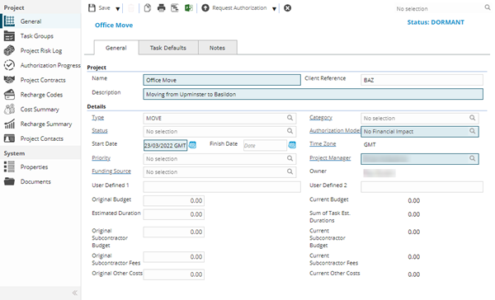Click the Save disk icon
Image resolution: width=495 pixels, height=300 pixels.
click(92, 8)
